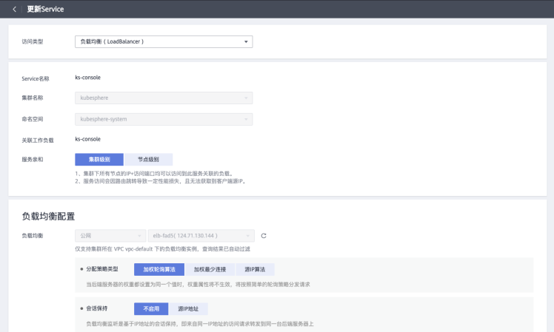Set session persistence to 不启用
This screenshot has width=554, height=332.
(x=151, y=308)
